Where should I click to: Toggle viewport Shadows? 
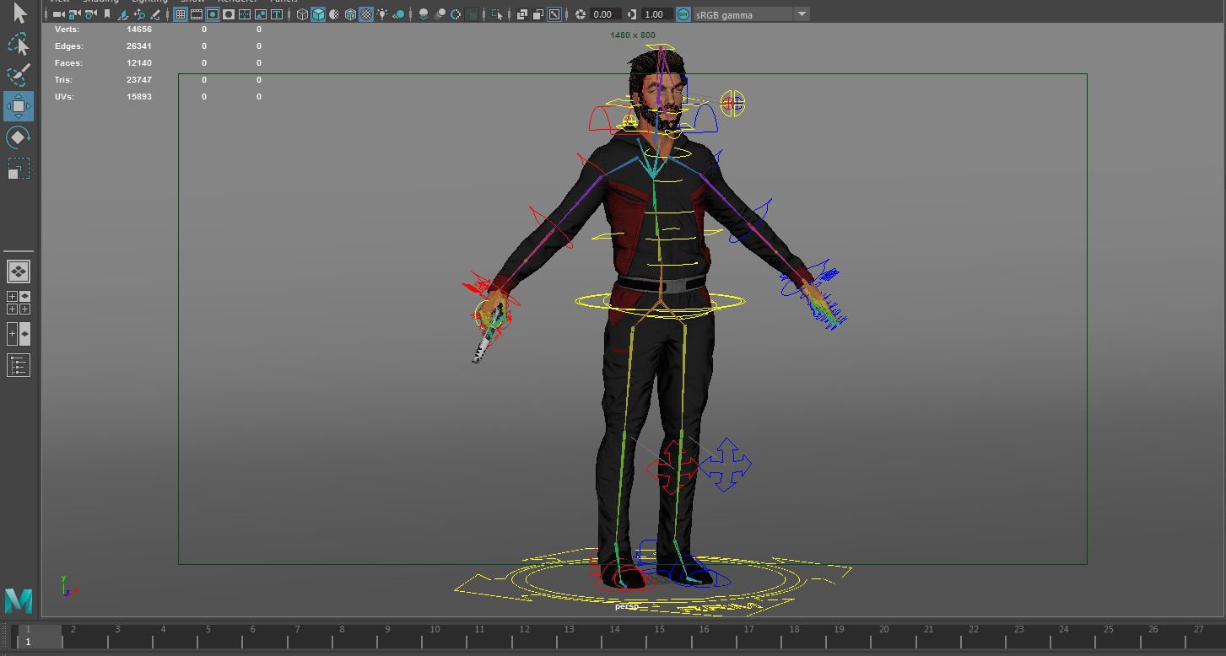pyautogui.click(x=399, y=14)
